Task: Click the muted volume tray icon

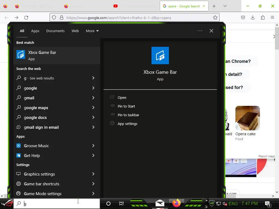Action: 225,204
